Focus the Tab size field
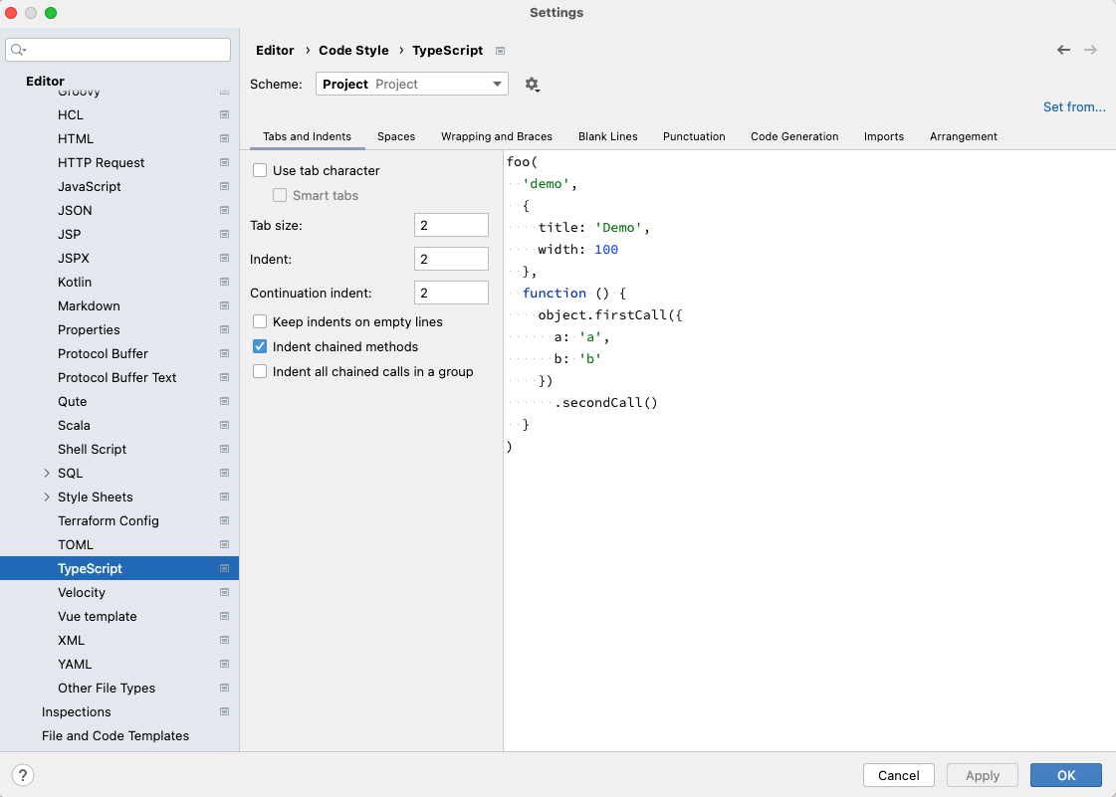Image resolution: width=1116 pixels, height=797 pixels. click(x=451, y=225)
